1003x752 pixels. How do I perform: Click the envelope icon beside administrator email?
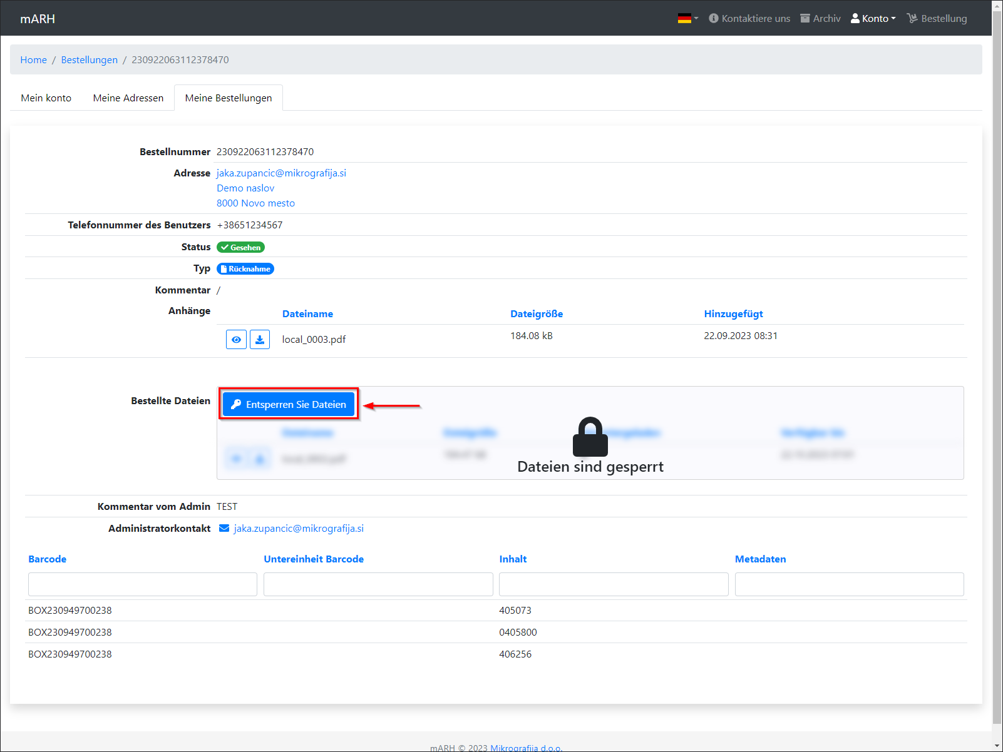click(x=224, y=529)
